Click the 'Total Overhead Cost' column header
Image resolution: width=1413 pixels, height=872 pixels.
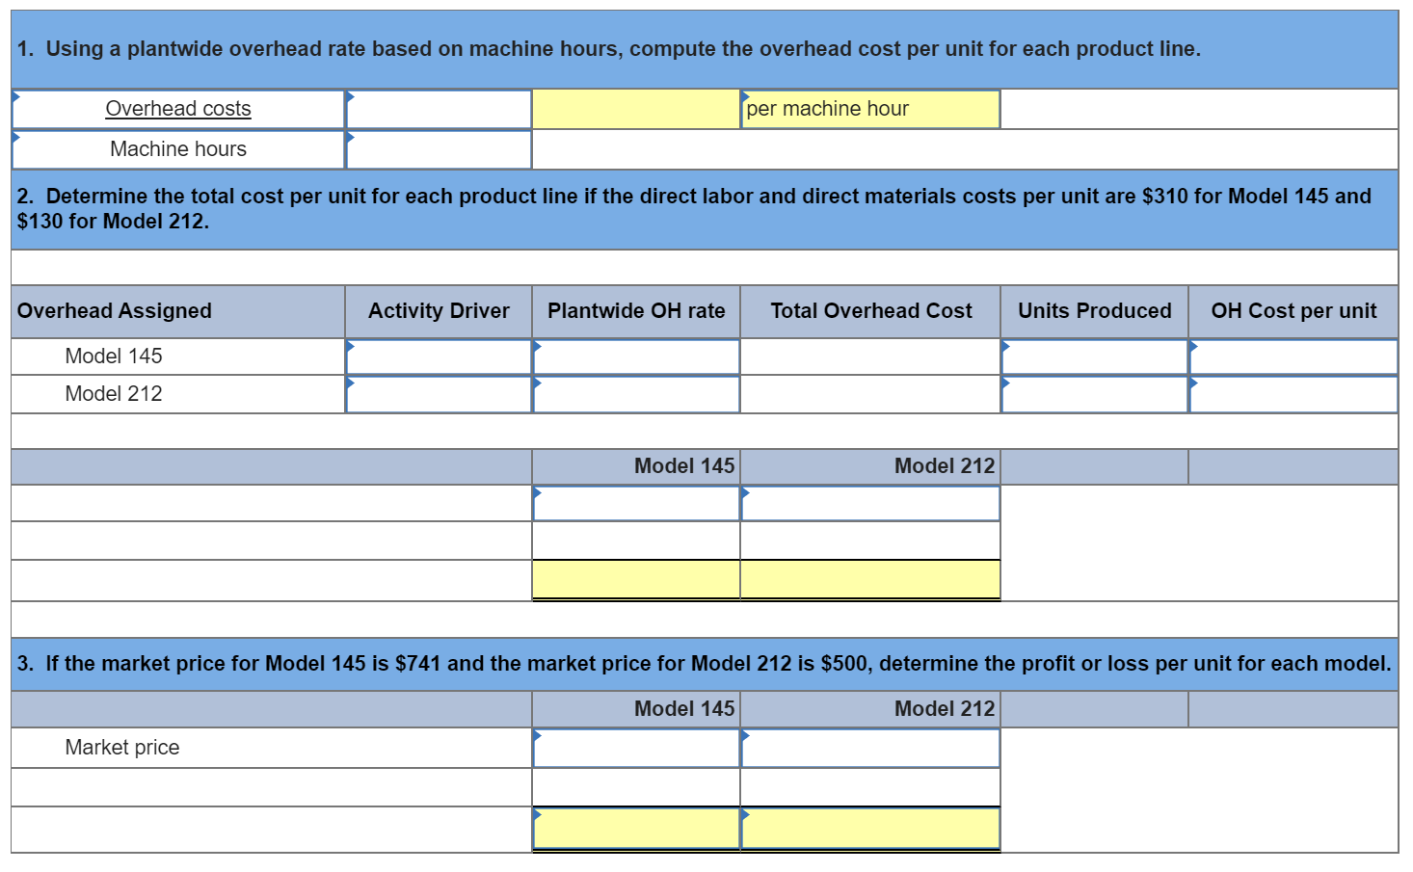pyautogui.click(x=871, y=311)
